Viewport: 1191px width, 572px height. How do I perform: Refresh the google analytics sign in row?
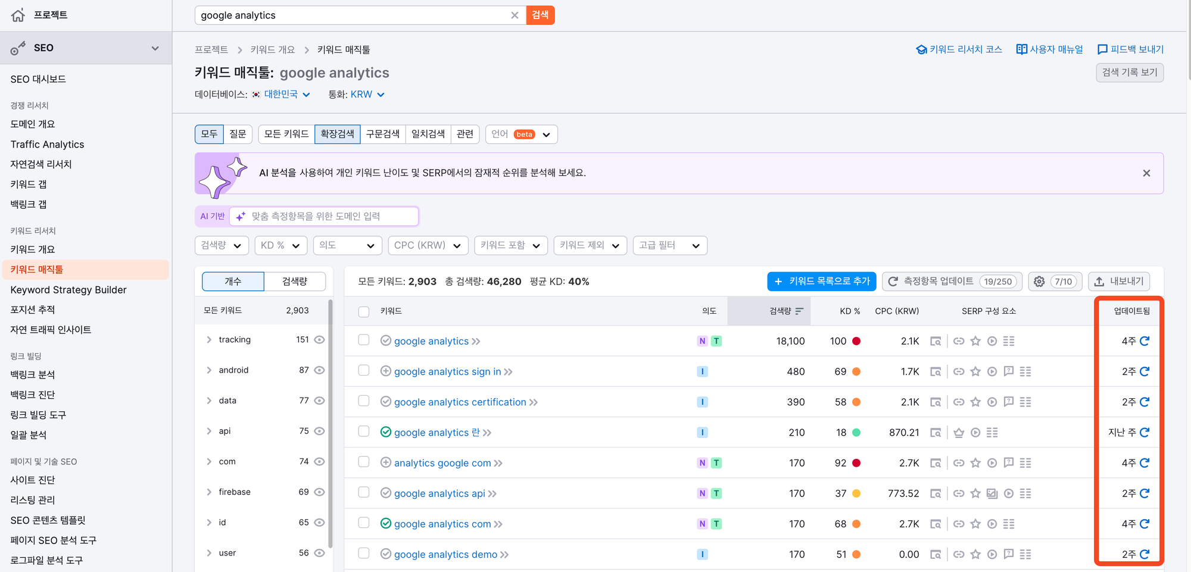[x=1145, y=371]
